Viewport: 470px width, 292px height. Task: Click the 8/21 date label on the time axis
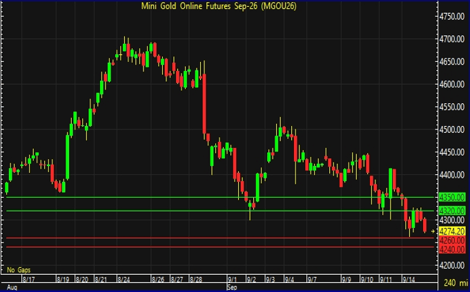click(x=101, y=280)
